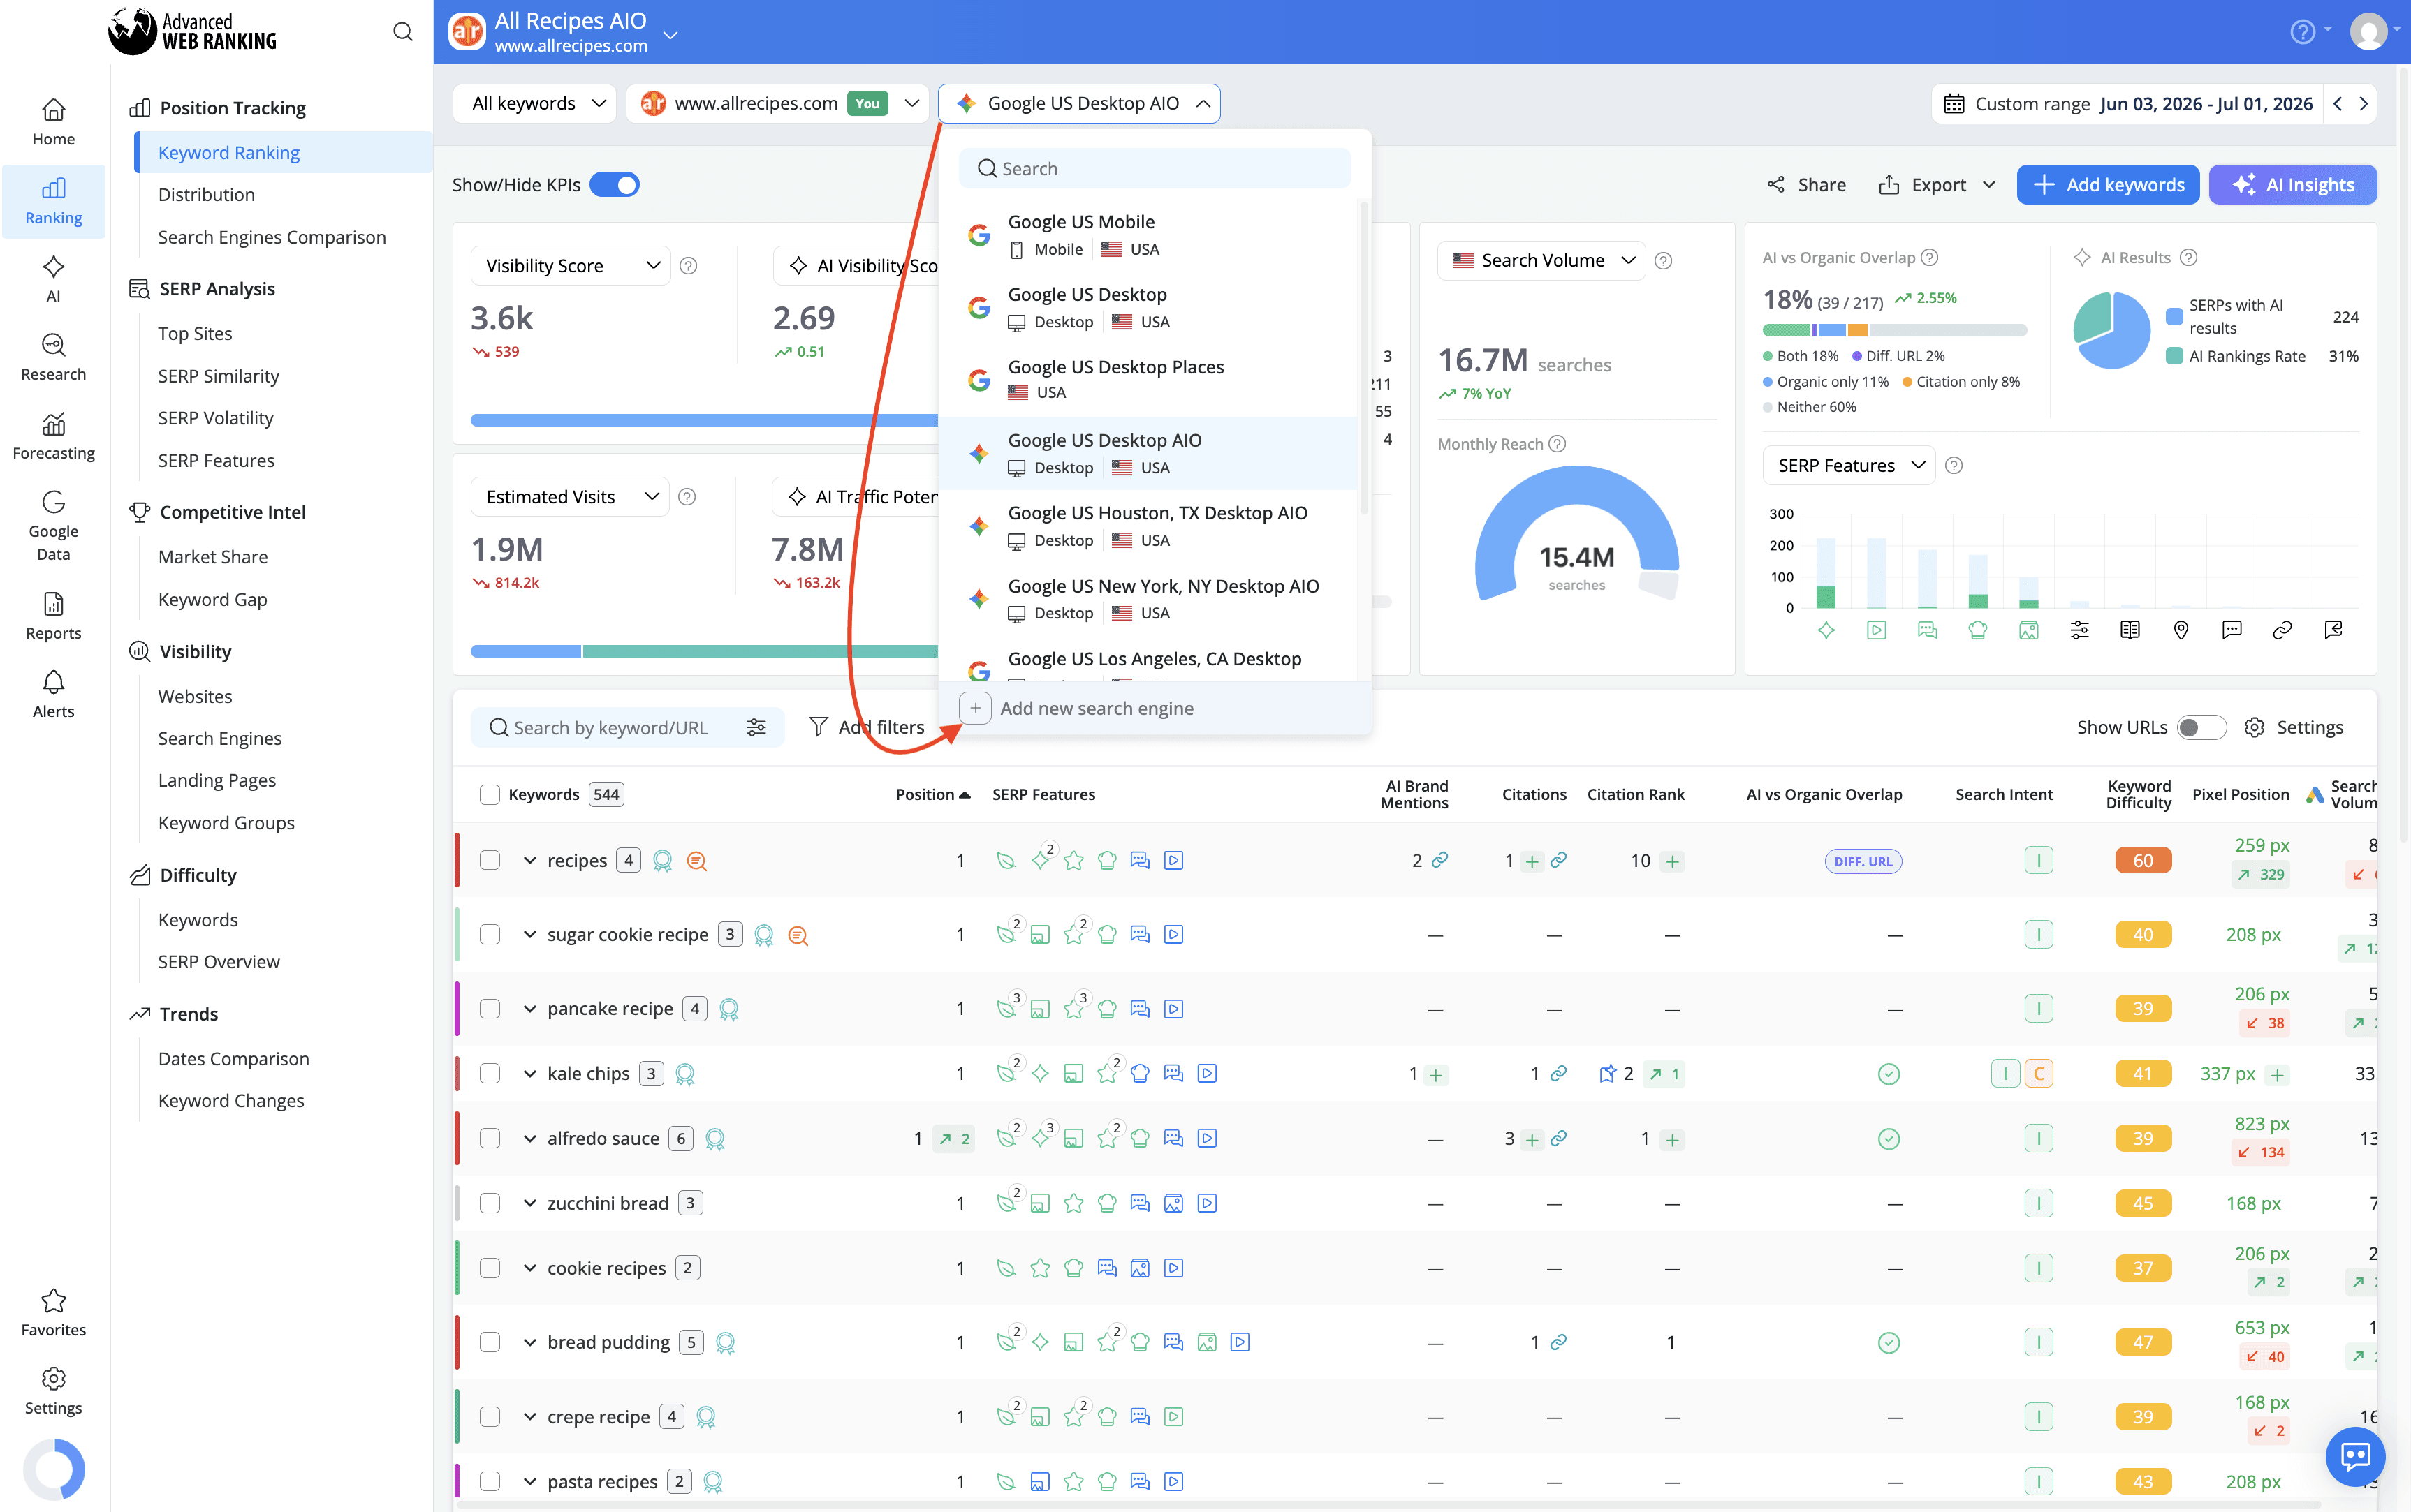Click the sidebar search magnifier icon
Viewport: 2411px width, 1512px height.
pos(402,32)
